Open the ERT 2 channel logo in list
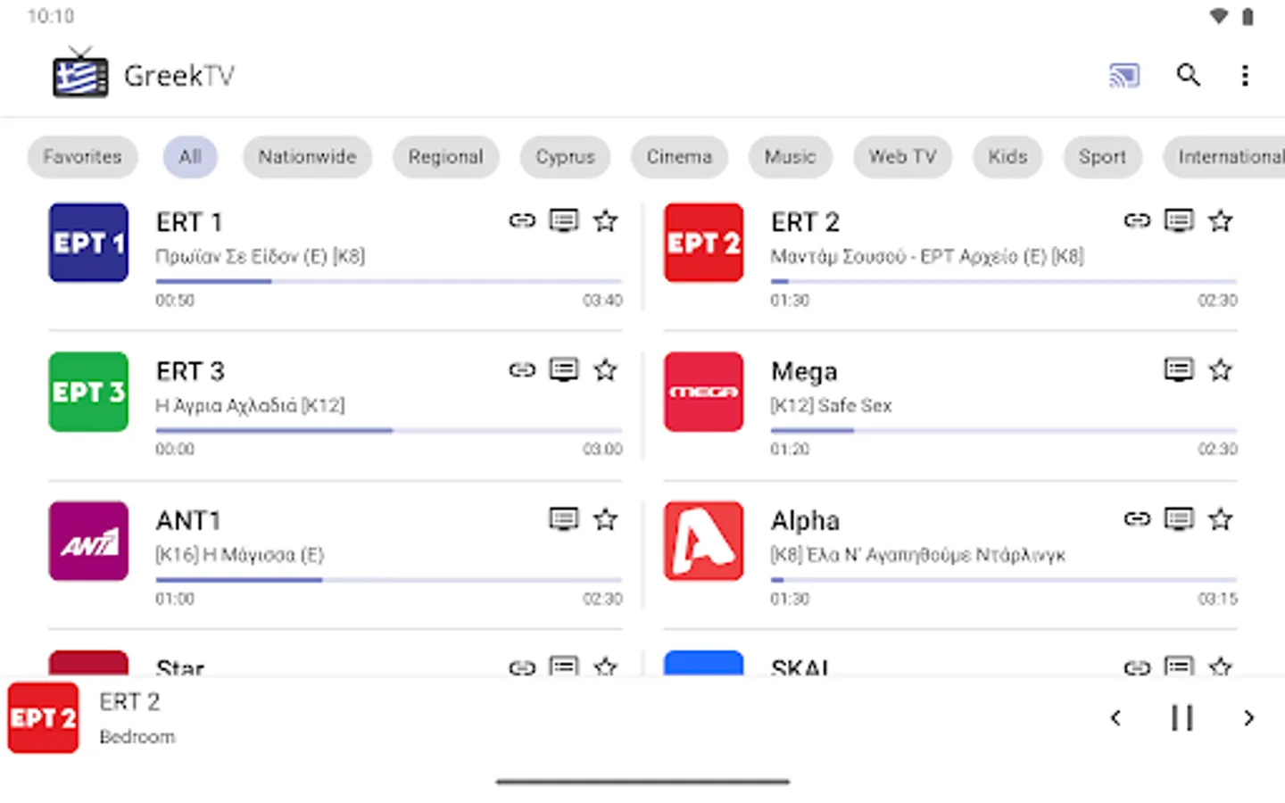 pyautogui.click(x=703, y=243)
